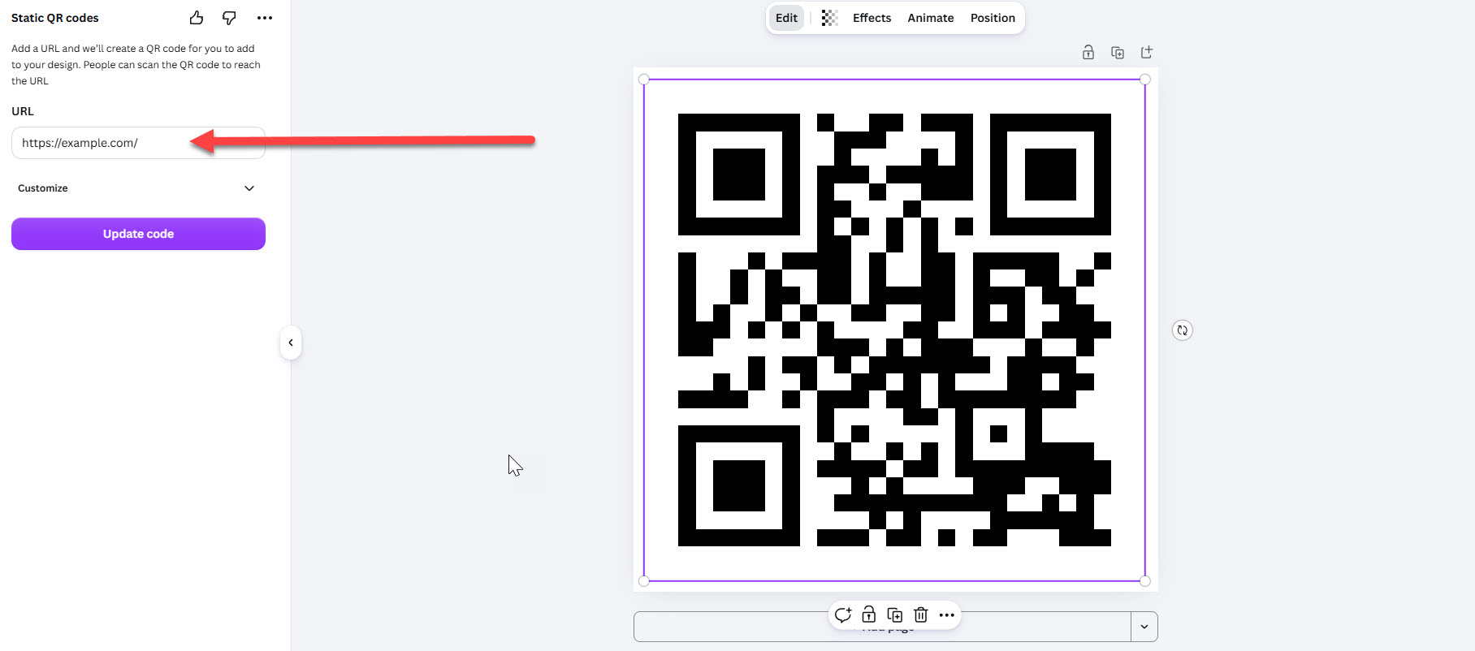Viewport: 1475px width, 651px height.
Task: Open Animate in the top toolbar
Action: point(931,18)
